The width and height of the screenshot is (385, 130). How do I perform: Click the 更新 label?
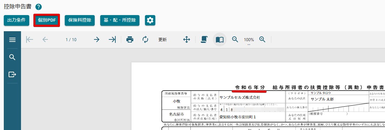(x=163, y=40)
